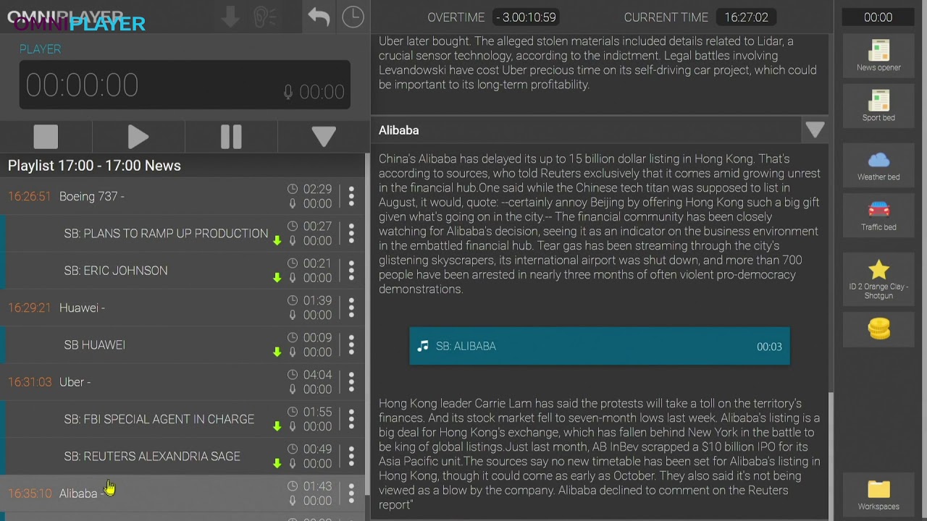Click the OVERTIME value display

(x=525, y=17)
